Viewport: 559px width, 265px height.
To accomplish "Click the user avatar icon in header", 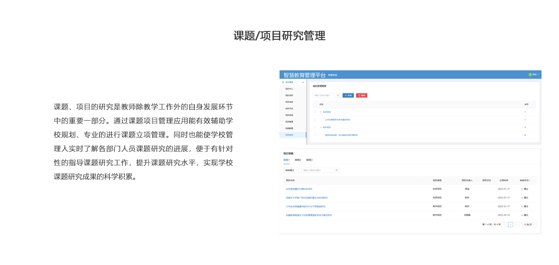I will click(530, 75).
